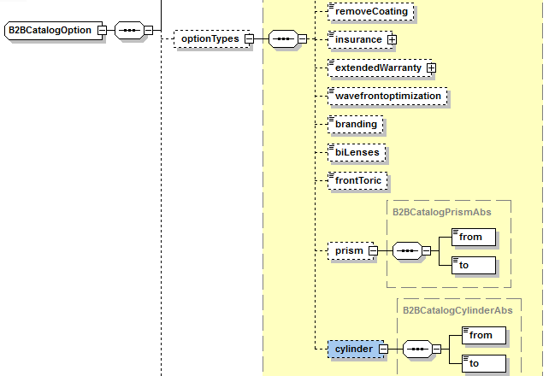Click the highlighted cylinder element
The image size is (549, 376).
(x=352, y=350)
